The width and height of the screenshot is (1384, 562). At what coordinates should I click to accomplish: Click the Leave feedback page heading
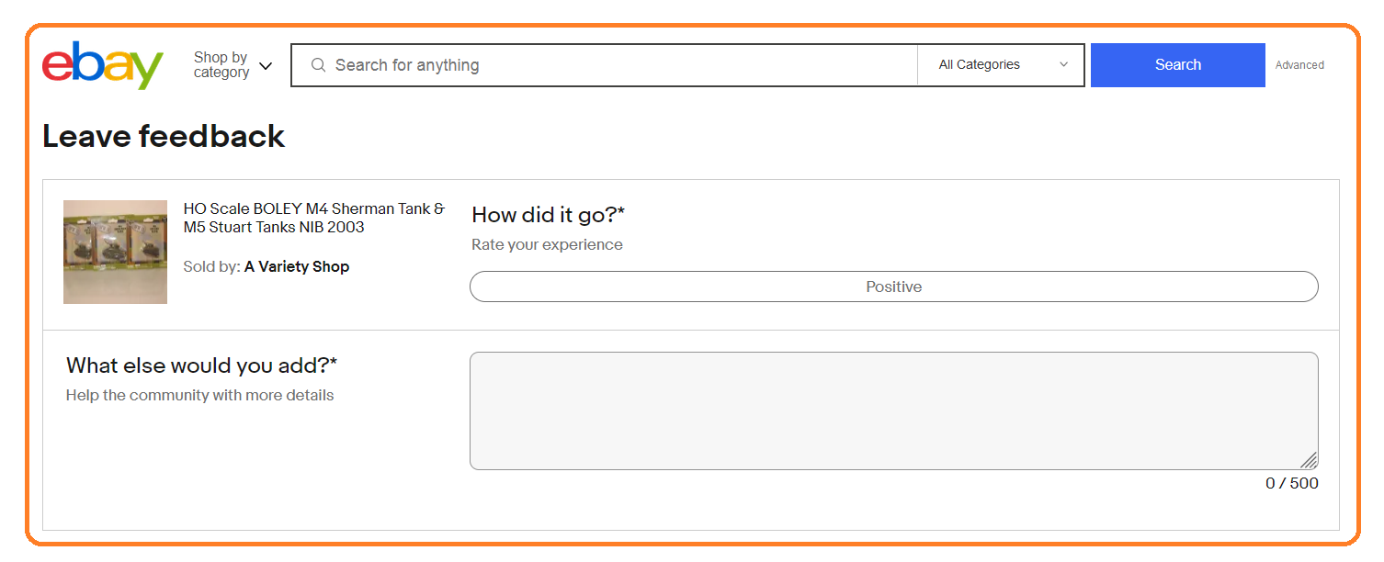(x=164, y=136)
